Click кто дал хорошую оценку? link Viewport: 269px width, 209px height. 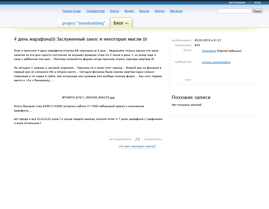tap(137, 146)
